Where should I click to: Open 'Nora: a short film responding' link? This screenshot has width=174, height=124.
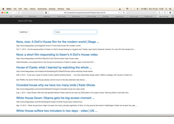click(57, 55)
